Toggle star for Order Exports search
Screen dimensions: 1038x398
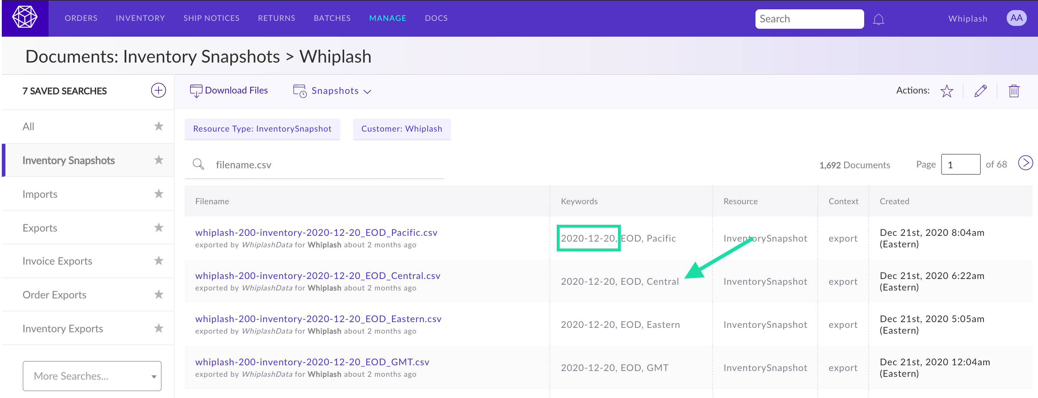pos(159,294)
